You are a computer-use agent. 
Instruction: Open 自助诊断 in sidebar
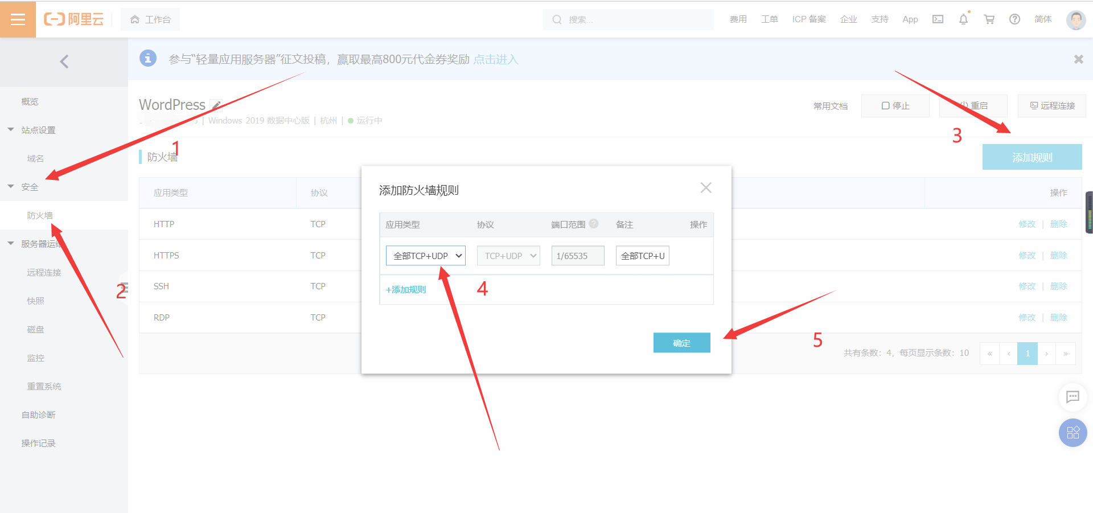coord(38,415)
